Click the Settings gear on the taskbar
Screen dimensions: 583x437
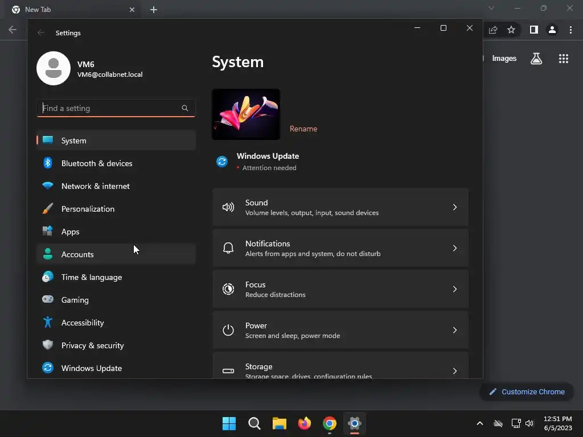click(355, 423)
